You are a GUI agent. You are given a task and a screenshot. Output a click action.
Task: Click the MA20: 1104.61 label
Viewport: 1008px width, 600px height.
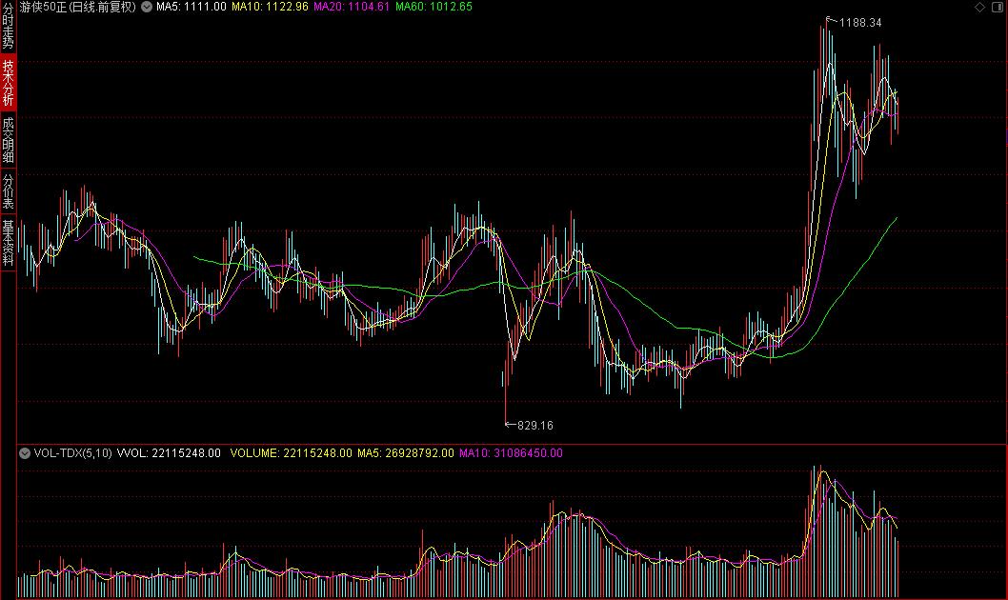tap(352, 7)
